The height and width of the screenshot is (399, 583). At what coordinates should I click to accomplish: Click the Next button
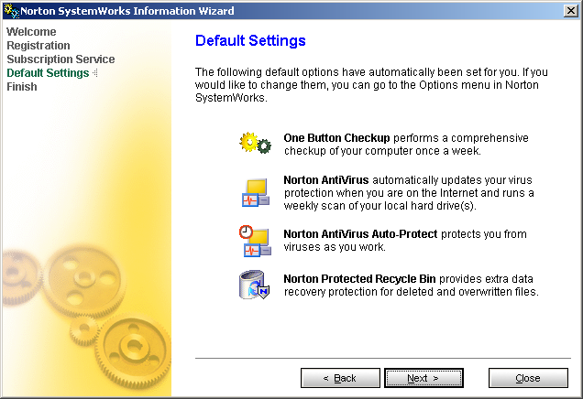tap(423, 378)
